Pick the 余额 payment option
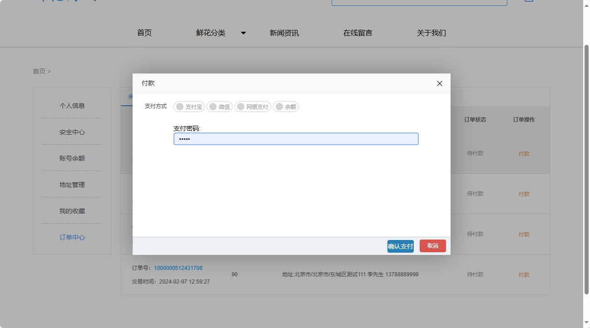The width and height of the screenshot is (590, 328). (286, 106)
